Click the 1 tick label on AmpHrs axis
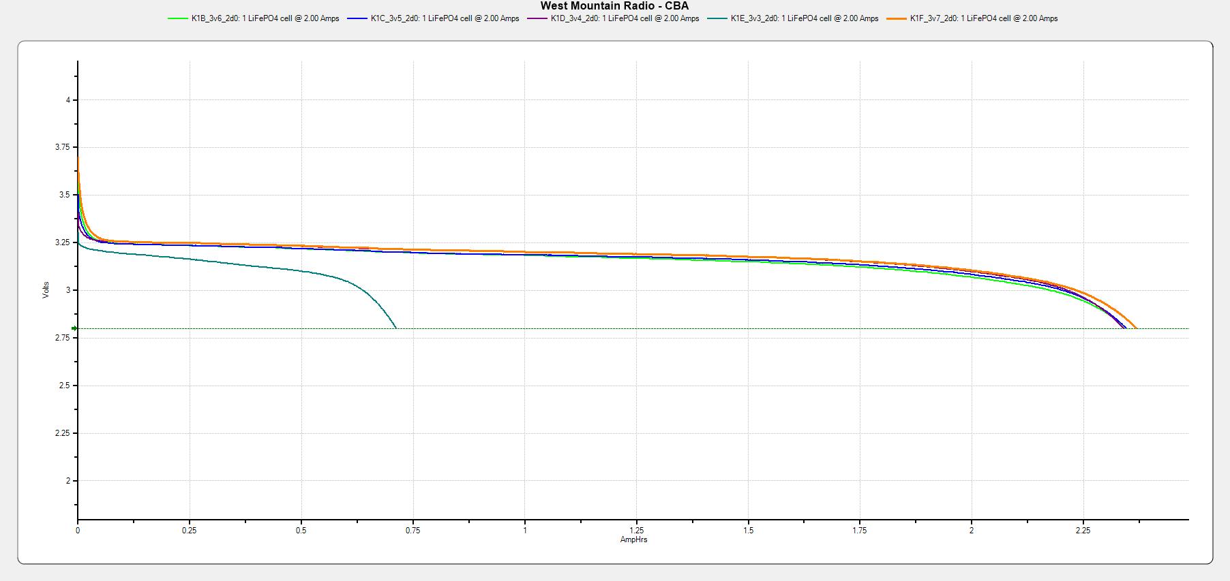This screenshot has height=581, width=1230. click(x=525, y=530)
